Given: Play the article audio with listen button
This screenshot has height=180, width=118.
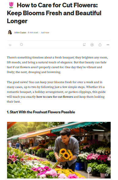Looking at the screenshot, I should coord(92,45).
